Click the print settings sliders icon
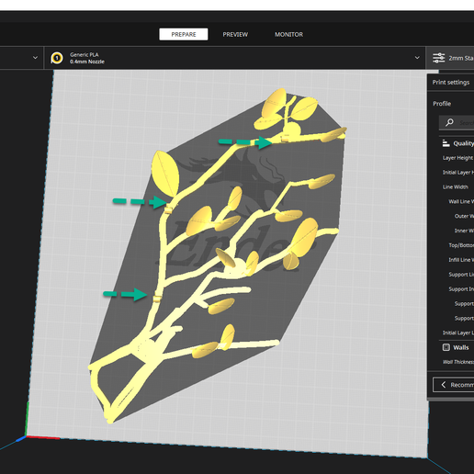Viewport: 474px width, 474px height. 438,58
